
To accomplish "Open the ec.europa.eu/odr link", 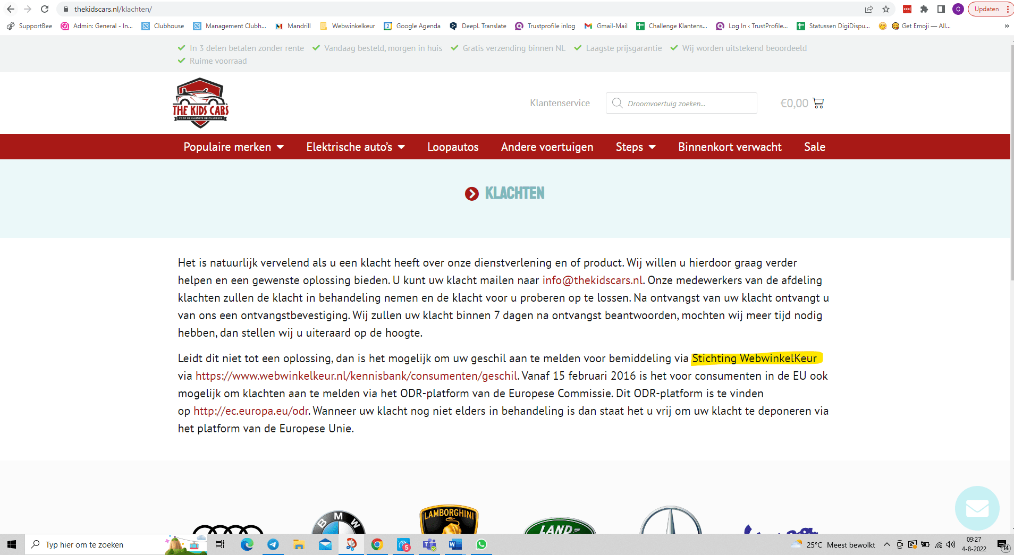I will click(x=251, y=411).
